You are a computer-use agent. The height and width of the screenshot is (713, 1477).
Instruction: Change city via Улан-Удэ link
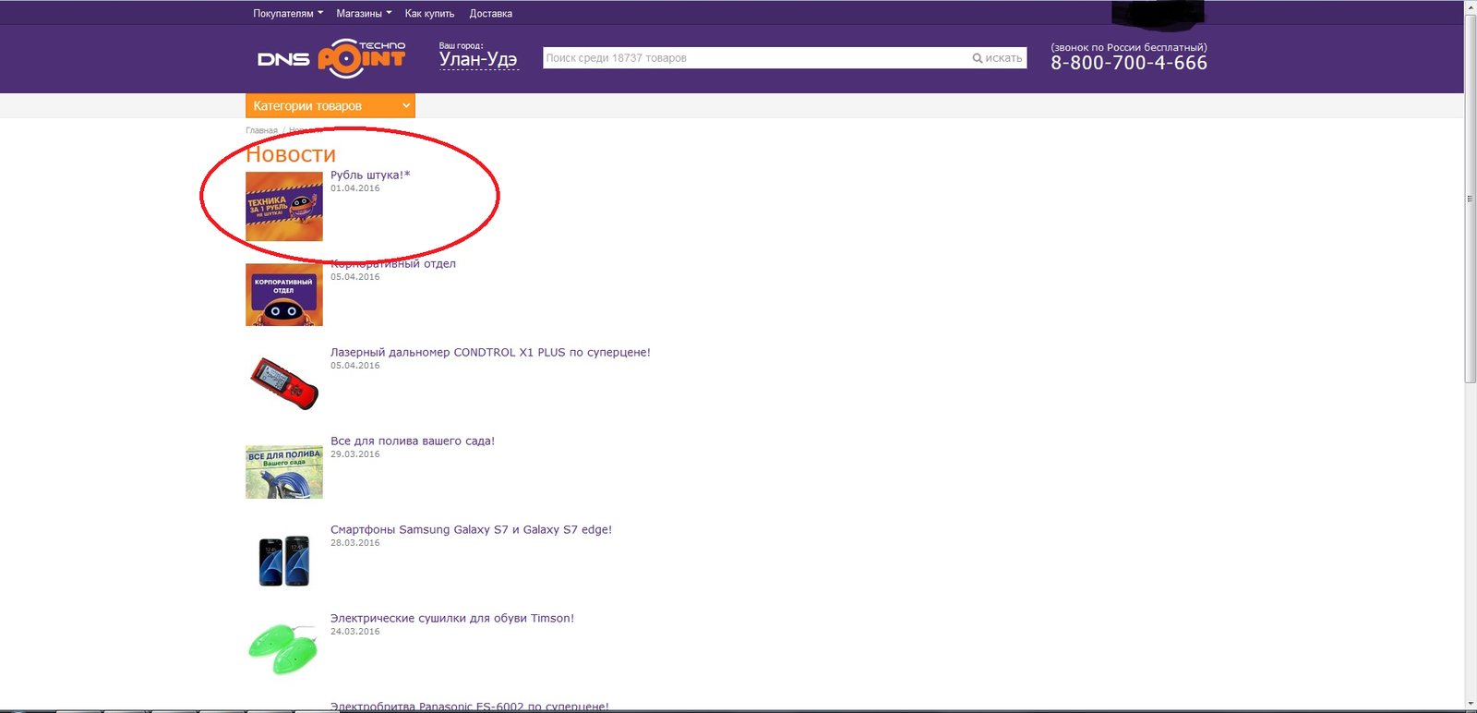click(478, 60)
